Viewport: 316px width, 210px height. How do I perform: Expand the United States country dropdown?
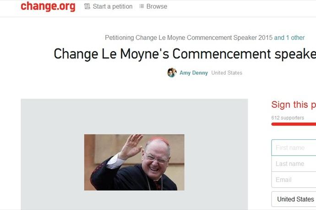click(x=294, y=199)
